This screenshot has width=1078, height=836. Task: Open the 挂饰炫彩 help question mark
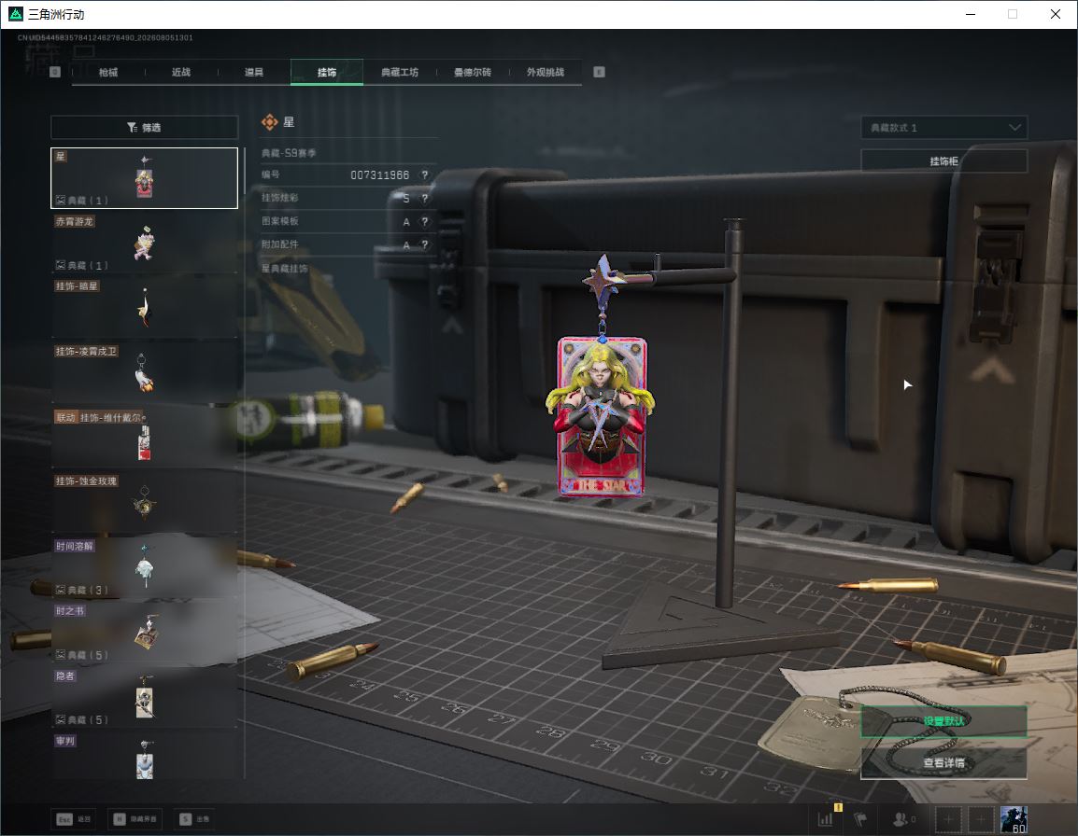pos(425,199)
